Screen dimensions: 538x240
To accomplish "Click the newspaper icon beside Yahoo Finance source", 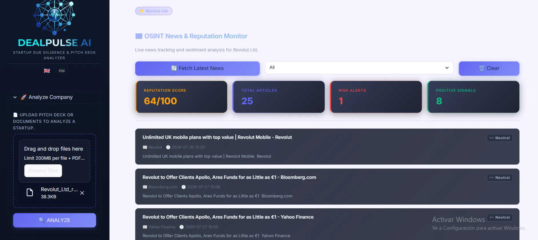I will click(145, 227).
